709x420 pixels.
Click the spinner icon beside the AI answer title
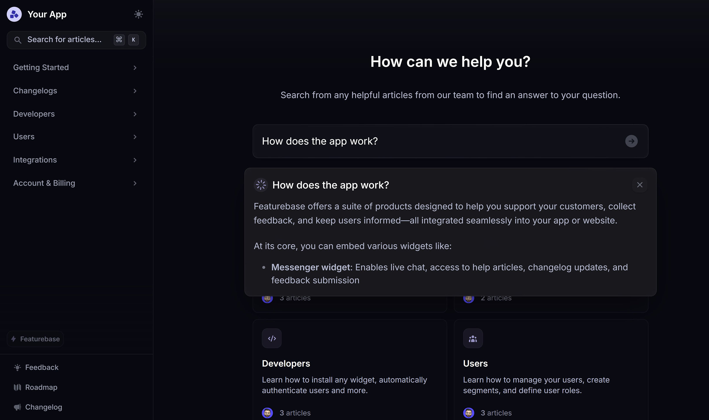261,185
